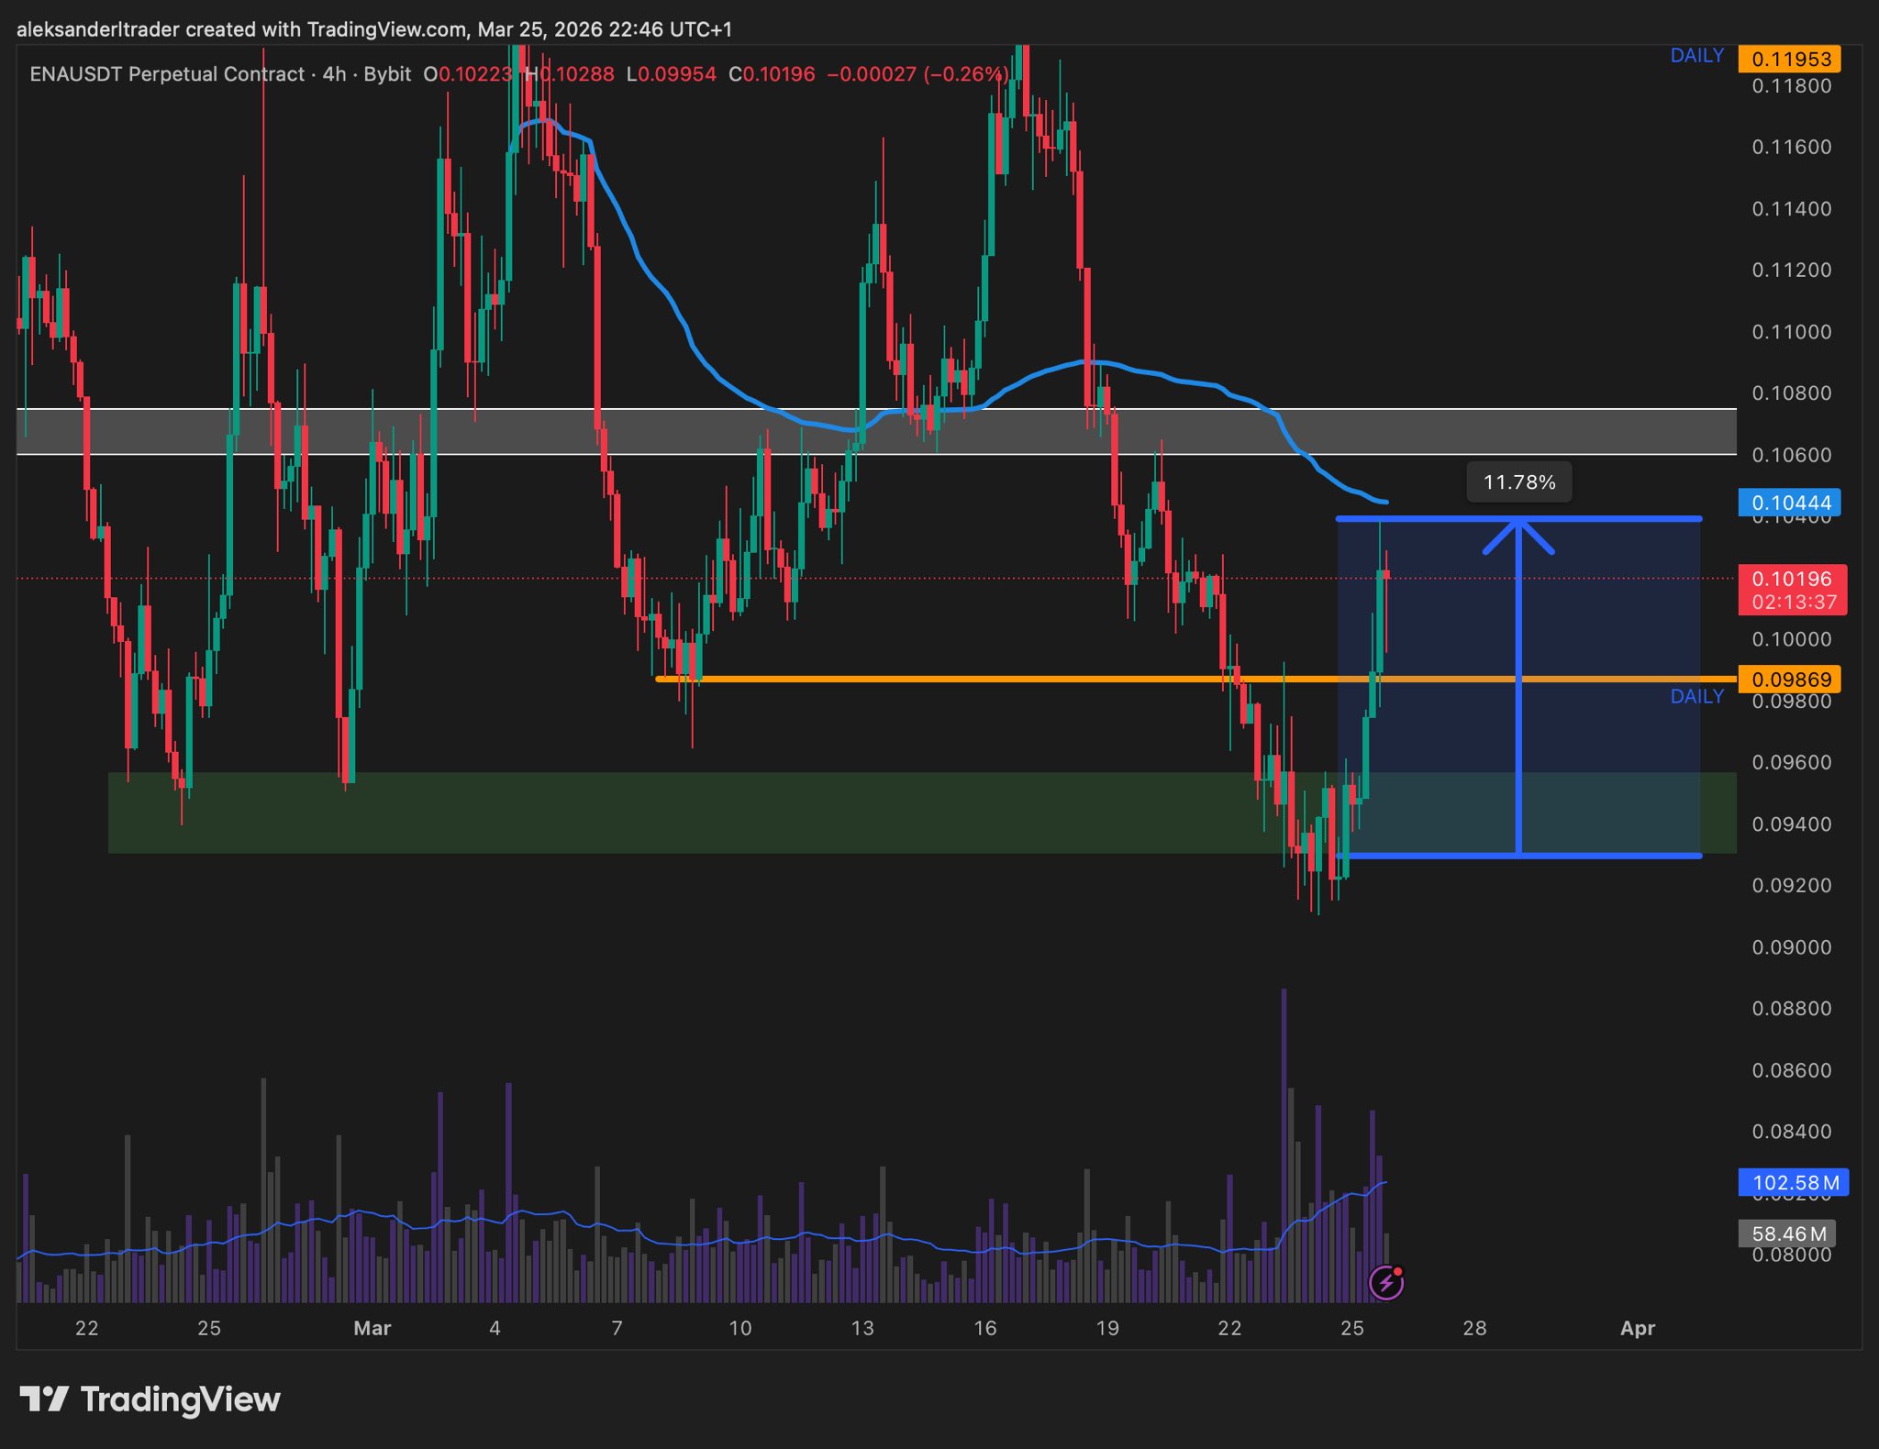Click the TradingView logo at bottom left
Viewport: 1879px width, 1449px height.
150,1399
